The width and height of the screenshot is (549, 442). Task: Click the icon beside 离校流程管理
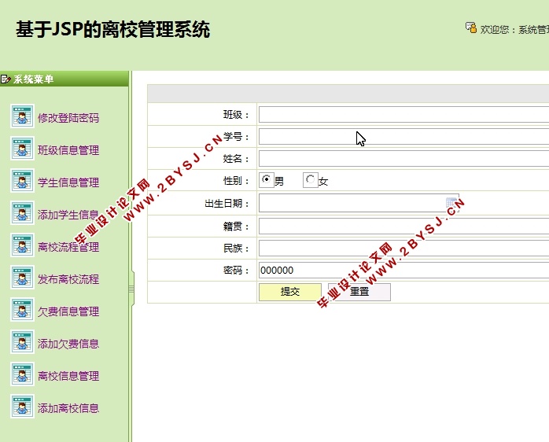click(x=22, y=245)
